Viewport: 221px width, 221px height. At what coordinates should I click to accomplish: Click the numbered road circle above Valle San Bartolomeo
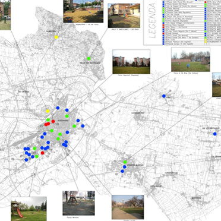(x=99, y=43)
